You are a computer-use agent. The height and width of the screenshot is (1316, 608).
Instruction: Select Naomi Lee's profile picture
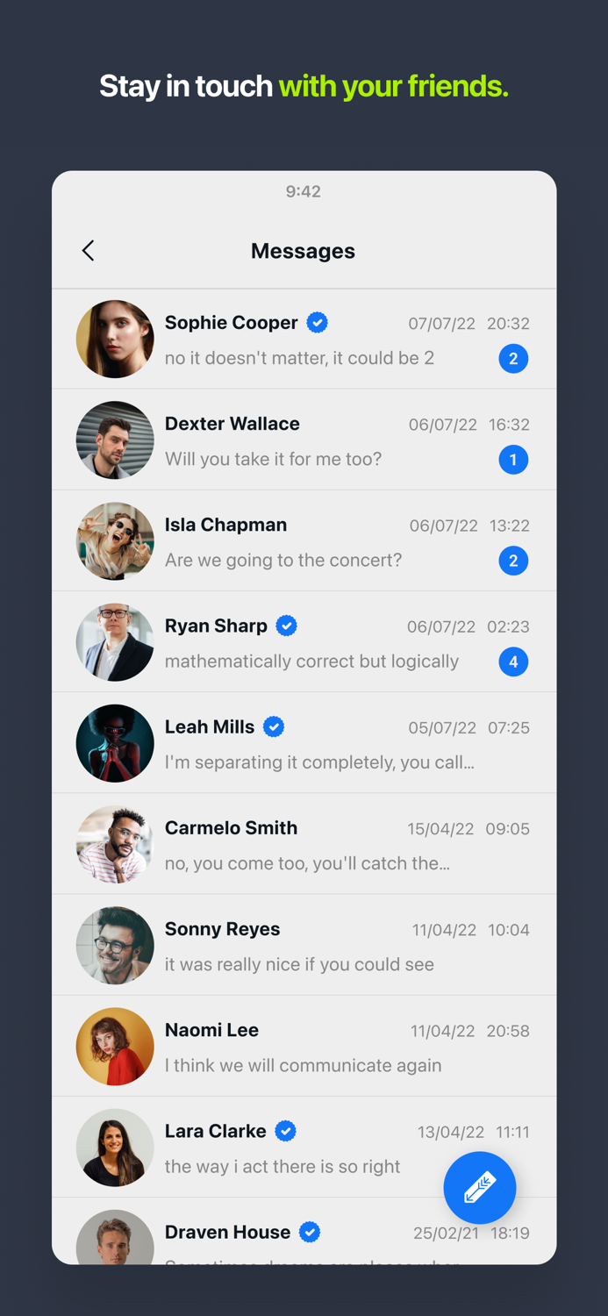[x=115, y=1047]
